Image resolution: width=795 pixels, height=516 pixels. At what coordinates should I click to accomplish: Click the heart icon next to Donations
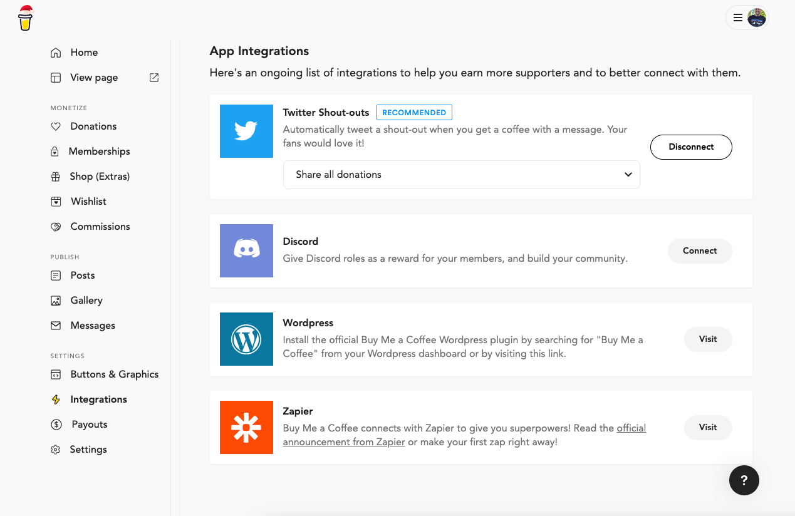pos(56,126)
